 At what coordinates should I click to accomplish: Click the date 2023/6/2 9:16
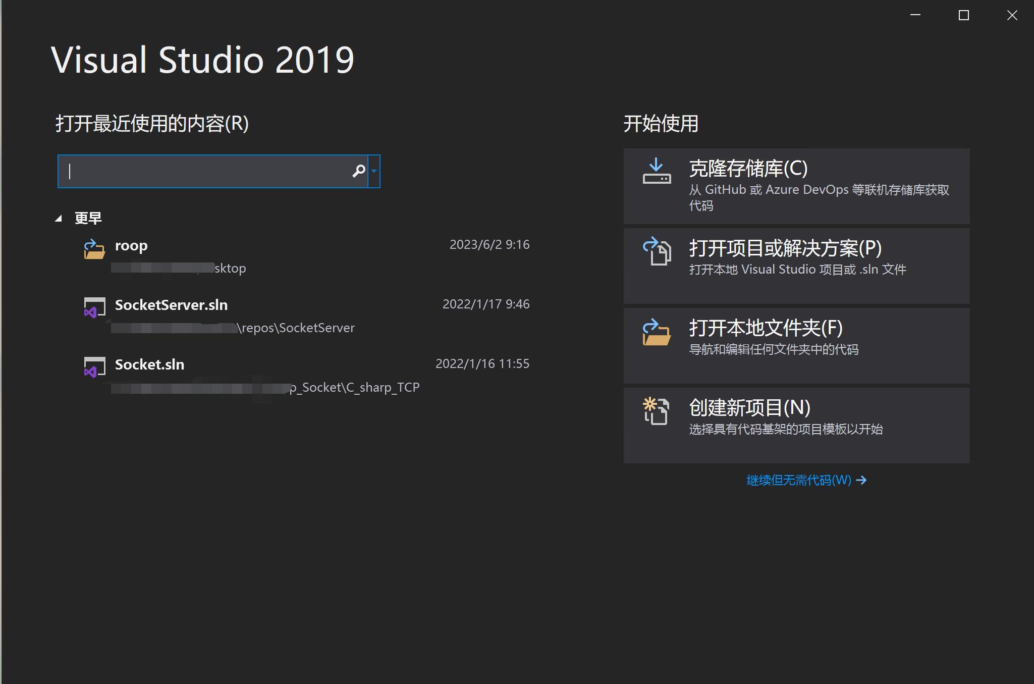pyautogui.click(x=489, y=245)
